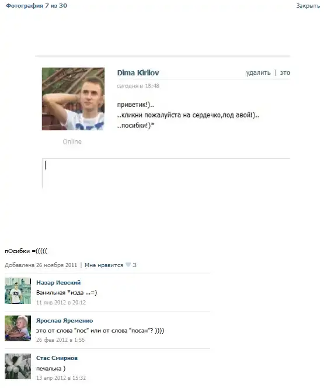The height and width of the screenshot is (388, 324).
Task: Open Назар Иевский's profile name link
Action: click(58, 282)
